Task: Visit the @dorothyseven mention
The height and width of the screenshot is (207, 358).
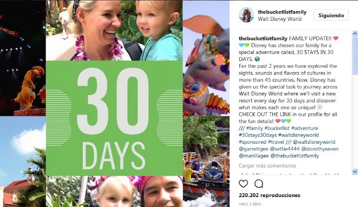Action: click(x=320, y=149)
